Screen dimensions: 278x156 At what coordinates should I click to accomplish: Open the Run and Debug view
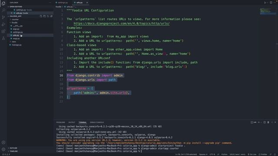pyautogui.click(x=3, y=24)
